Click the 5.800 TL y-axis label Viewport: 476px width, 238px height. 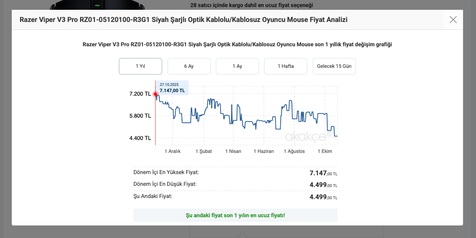(140, 116)
